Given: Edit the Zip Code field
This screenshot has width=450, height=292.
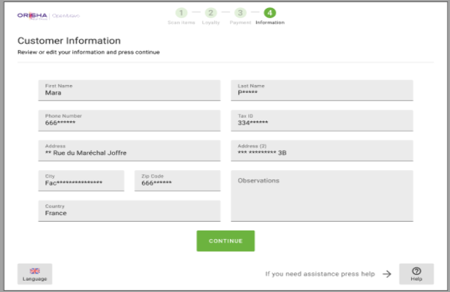Looking at the screenshot, I should tap(177, 180).
